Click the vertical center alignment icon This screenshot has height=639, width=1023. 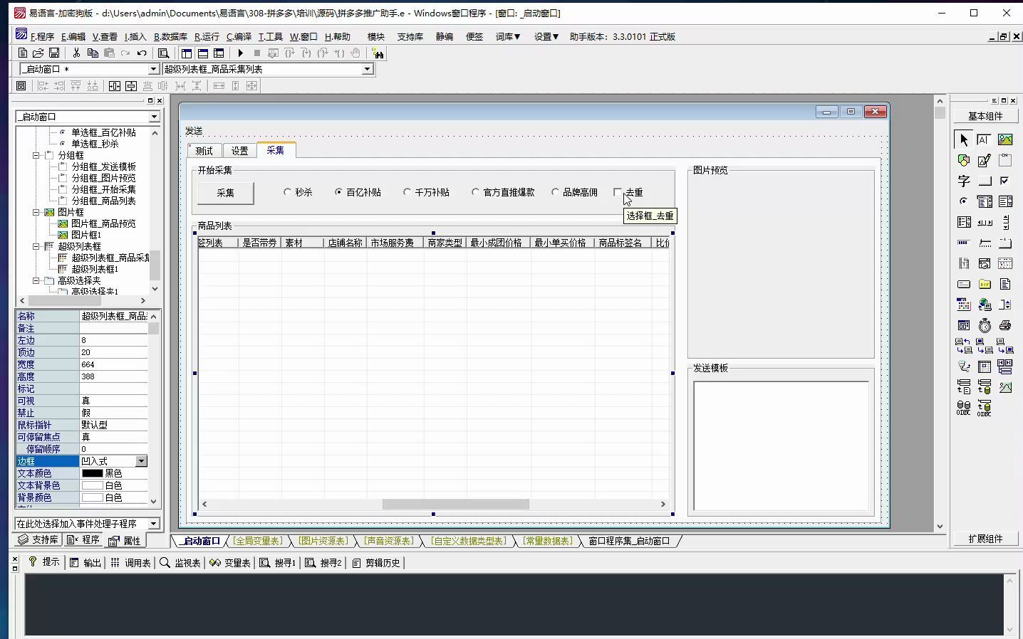coord(131,85)
